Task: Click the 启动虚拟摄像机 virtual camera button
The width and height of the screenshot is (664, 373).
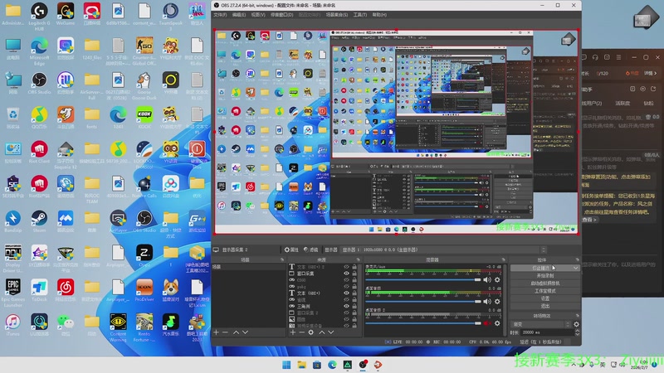Action: 545,283
